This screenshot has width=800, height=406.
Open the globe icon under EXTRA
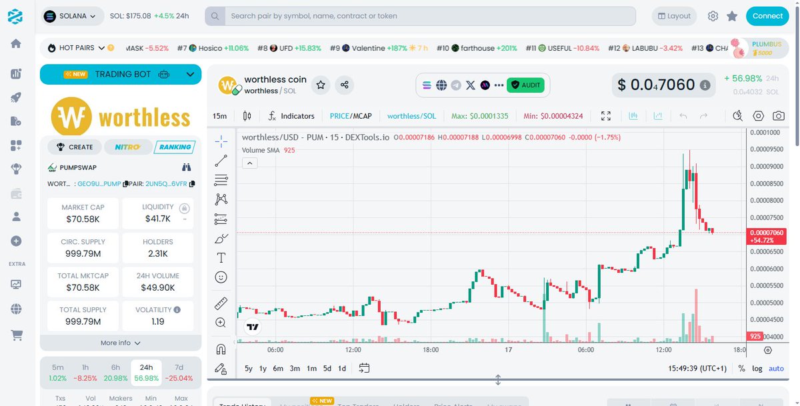(16, 309)
